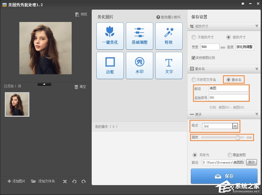Enable the 保持原图比例 checkbox

[193, 58]
